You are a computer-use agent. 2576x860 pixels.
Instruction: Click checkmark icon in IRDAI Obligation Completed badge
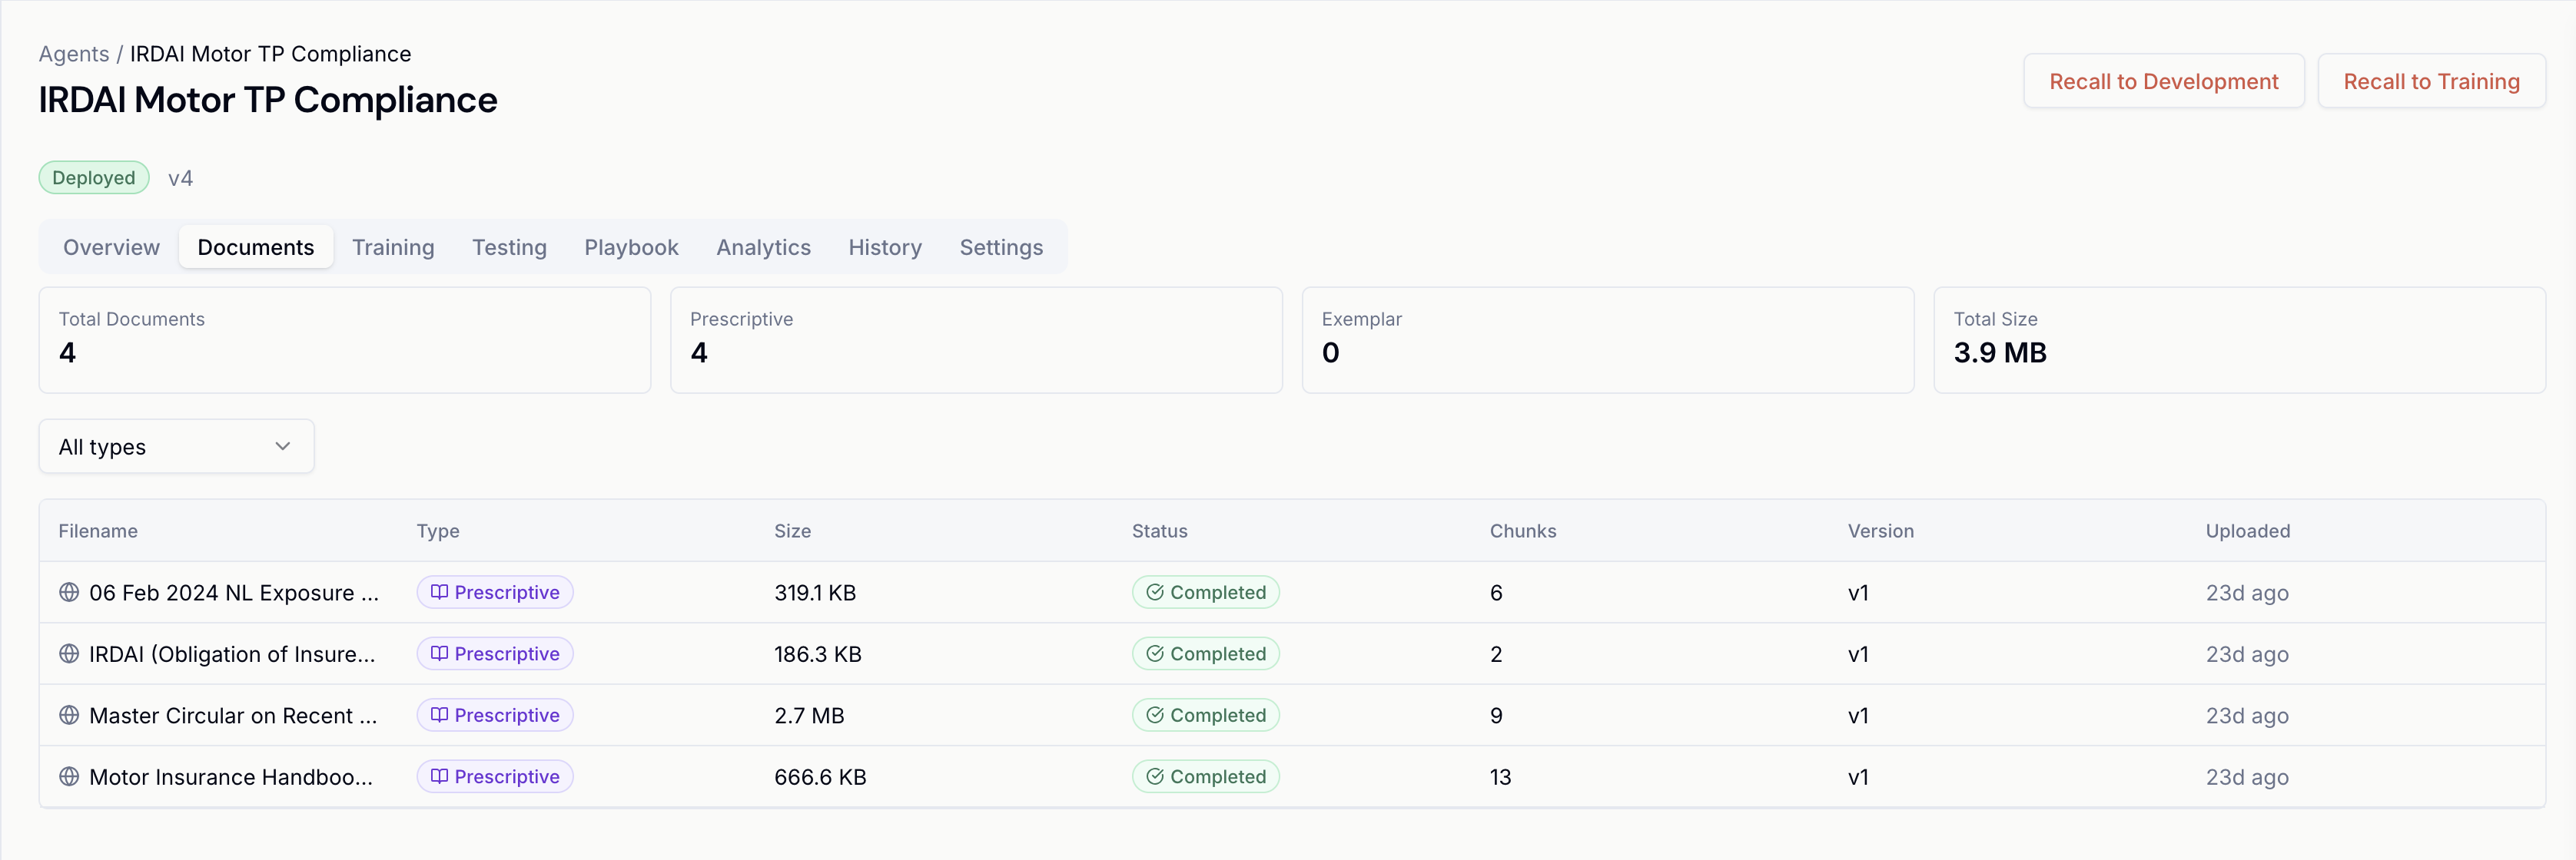tap(1154, 654)
